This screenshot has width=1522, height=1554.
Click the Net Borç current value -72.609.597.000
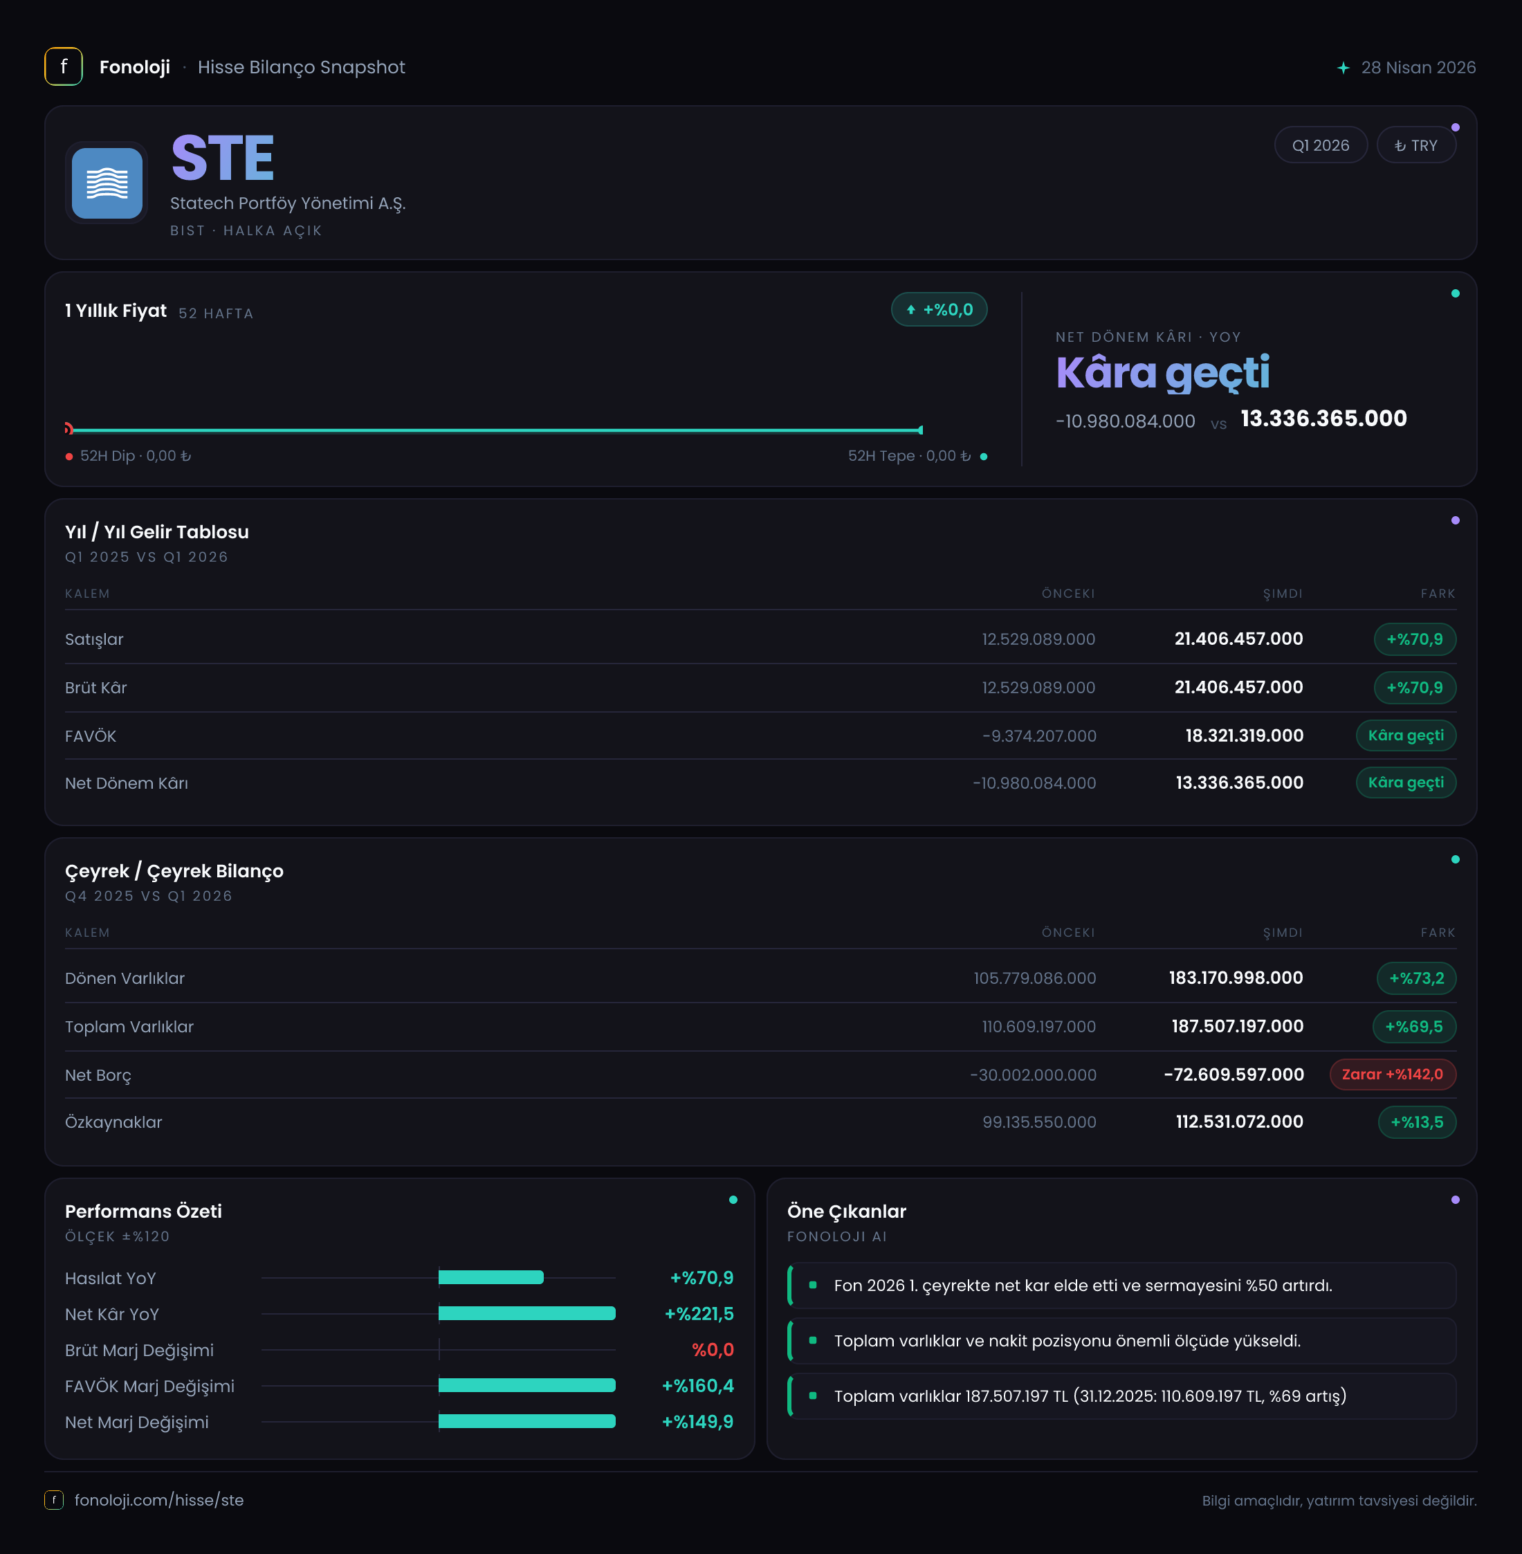[1234, 1075]
